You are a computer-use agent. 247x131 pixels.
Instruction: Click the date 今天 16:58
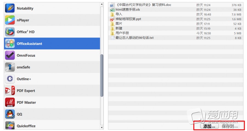point(204,33)
